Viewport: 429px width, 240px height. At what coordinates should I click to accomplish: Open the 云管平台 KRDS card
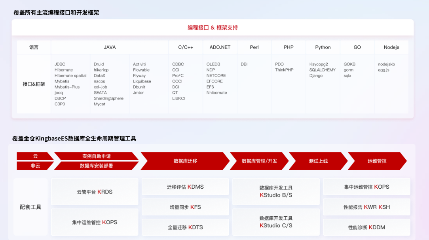click(95, 192)
